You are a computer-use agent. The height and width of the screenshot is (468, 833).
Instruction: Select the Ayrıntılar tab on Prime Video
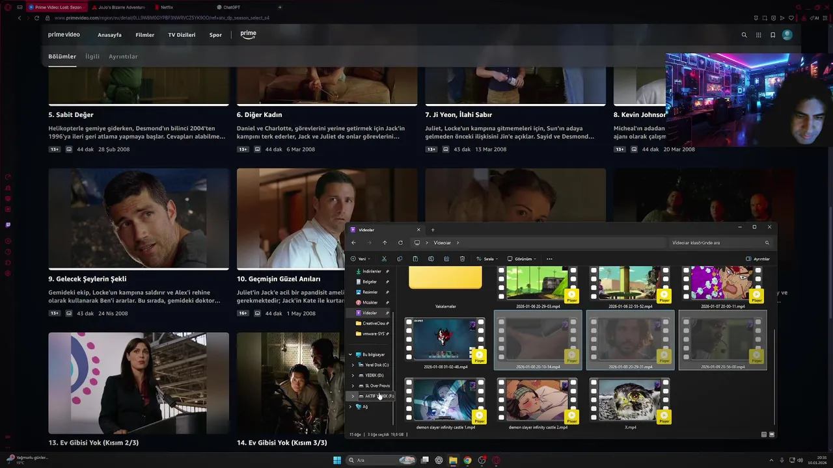tap(123, 57)
